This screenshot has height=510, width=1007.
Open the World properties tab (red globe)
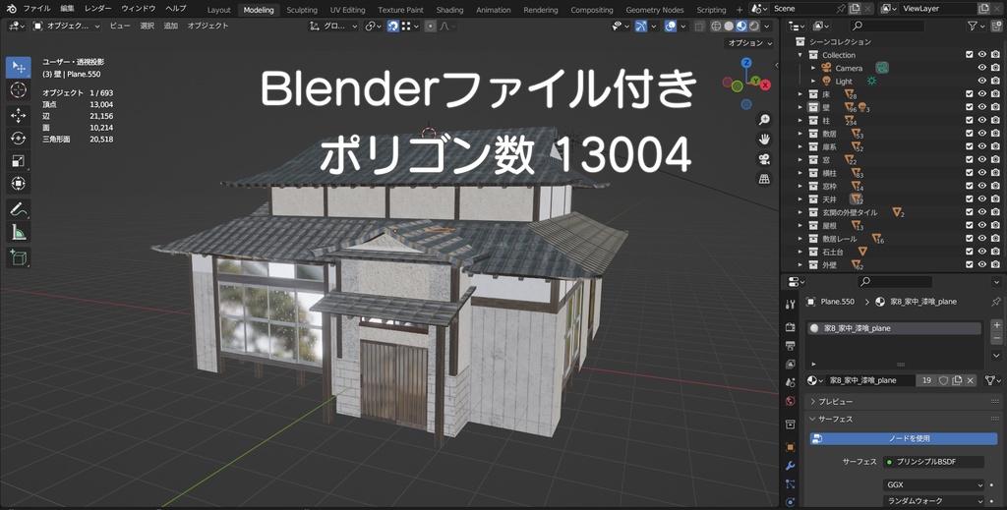tap(791, 401)
